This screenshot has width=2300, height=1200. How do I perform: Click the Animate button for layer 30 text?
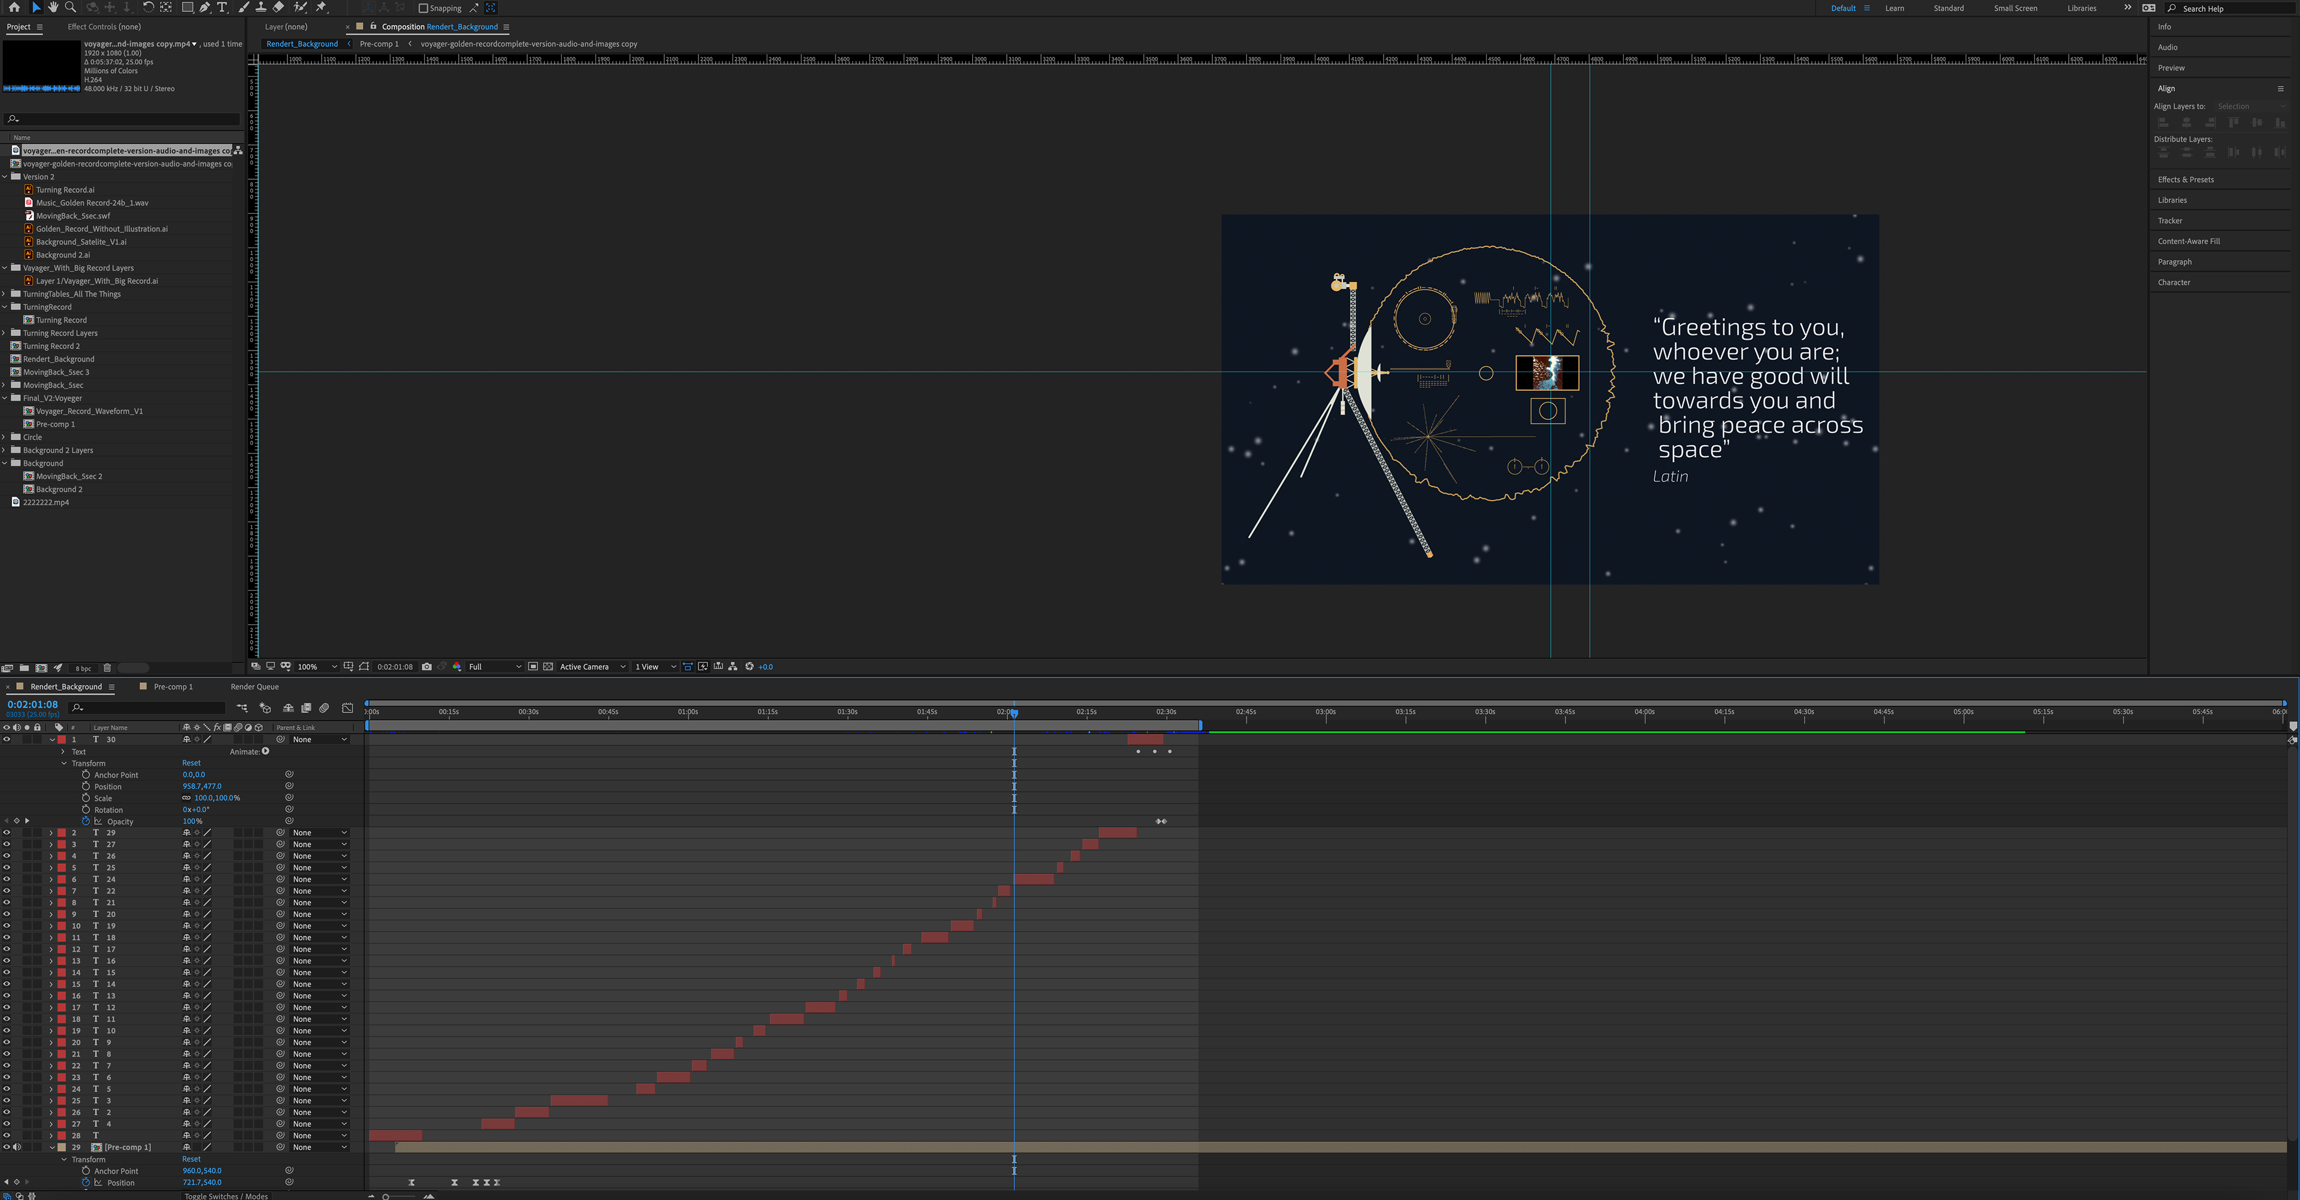pyautogui.click(x=265, y=752)
